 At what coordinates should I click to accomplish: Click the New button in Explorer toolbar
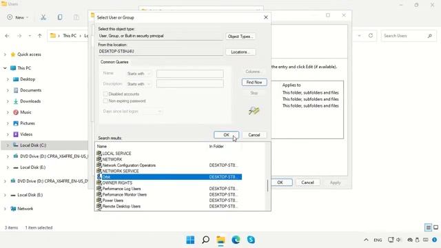18,17
